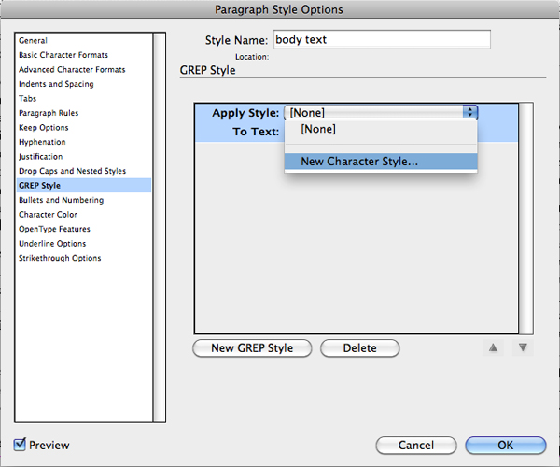Image resolution: width=560 pixels, height=467 pixels.
Task: Open Paragraph Rules category
Action: (49, 113)
